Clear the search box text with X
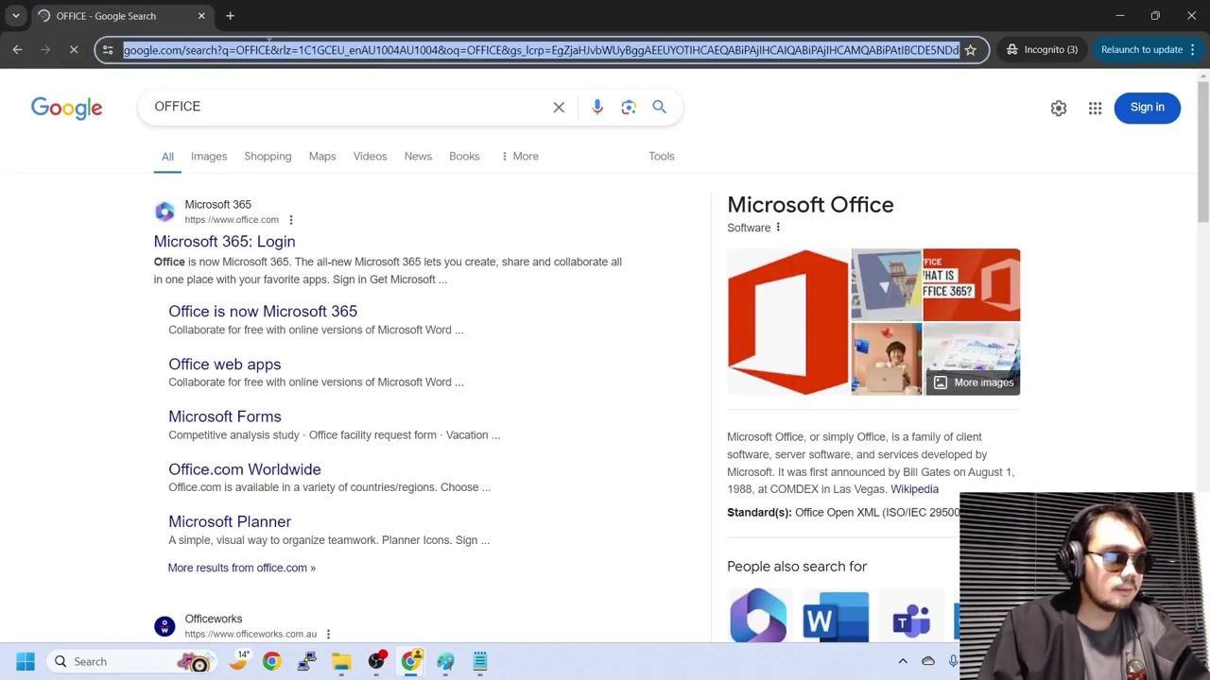Image resolution: width=1210 pixels, height=680 pixels. click(559, 108)
